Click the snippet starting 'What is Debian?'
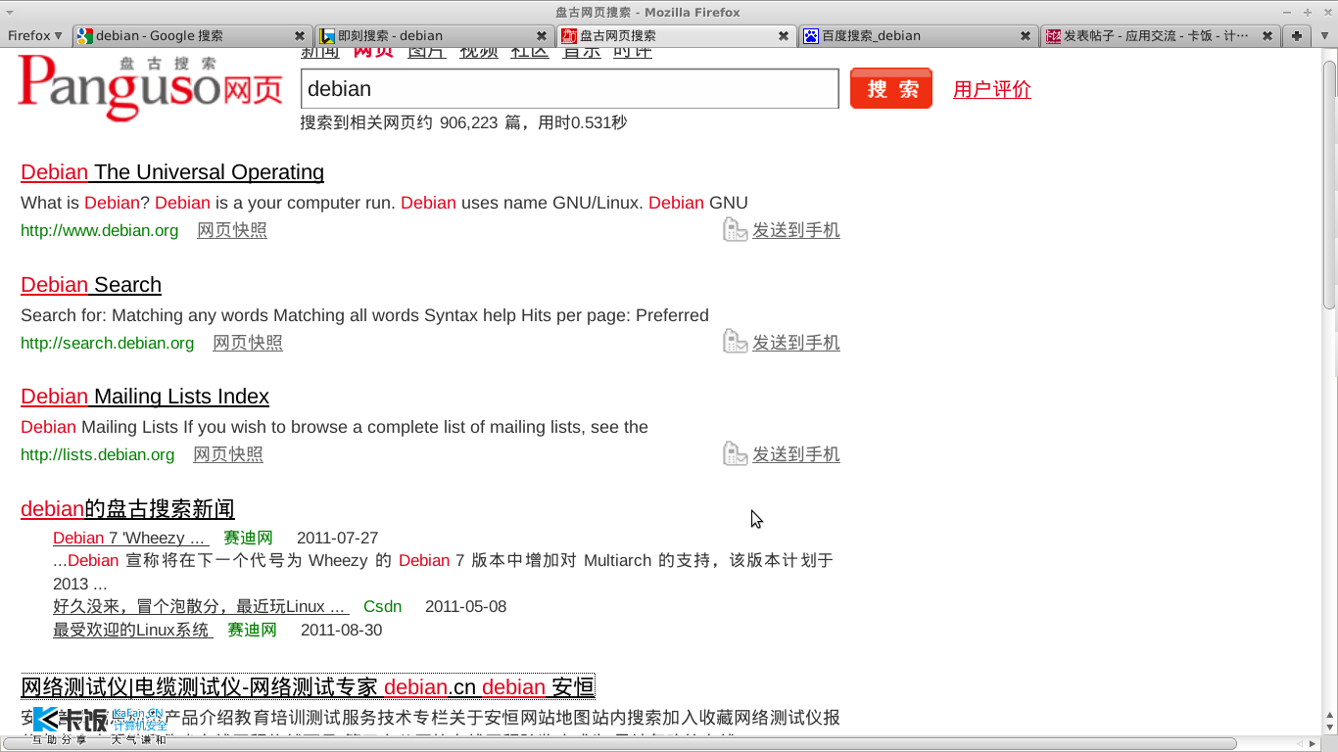Viewport: 1338px width, 752px height. [x=384, y=203]
